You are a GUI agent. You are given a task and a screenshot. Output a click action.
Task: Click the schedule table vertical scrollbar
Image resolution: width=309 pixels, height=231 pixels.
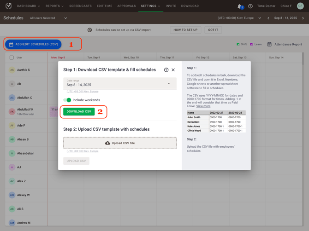tap(303, 59)
